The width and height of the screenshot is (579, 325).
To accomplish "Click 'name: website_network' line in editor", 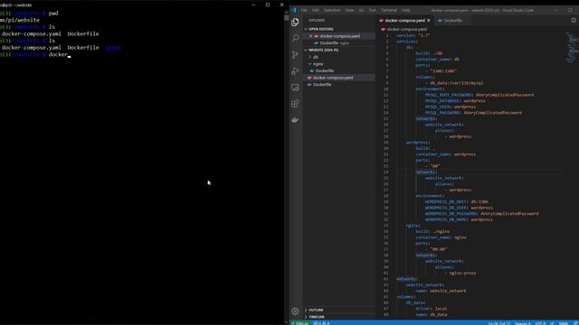I will [x=441, y=291].
